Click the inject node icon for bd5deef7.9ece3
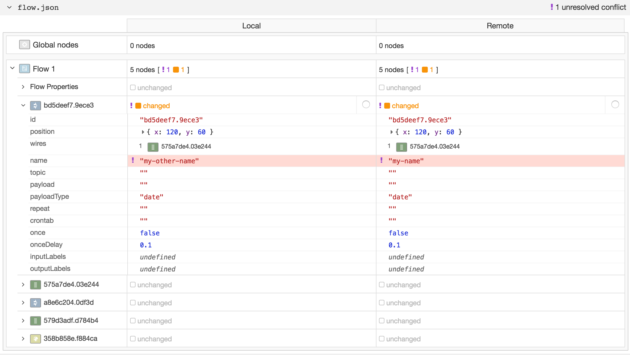The width and height of the screenshot is (630, 355). click(35, 105)
